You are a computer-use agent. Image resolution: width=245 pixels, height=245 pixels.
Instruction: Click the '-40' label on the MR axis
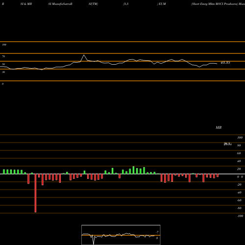pos(239,193)
